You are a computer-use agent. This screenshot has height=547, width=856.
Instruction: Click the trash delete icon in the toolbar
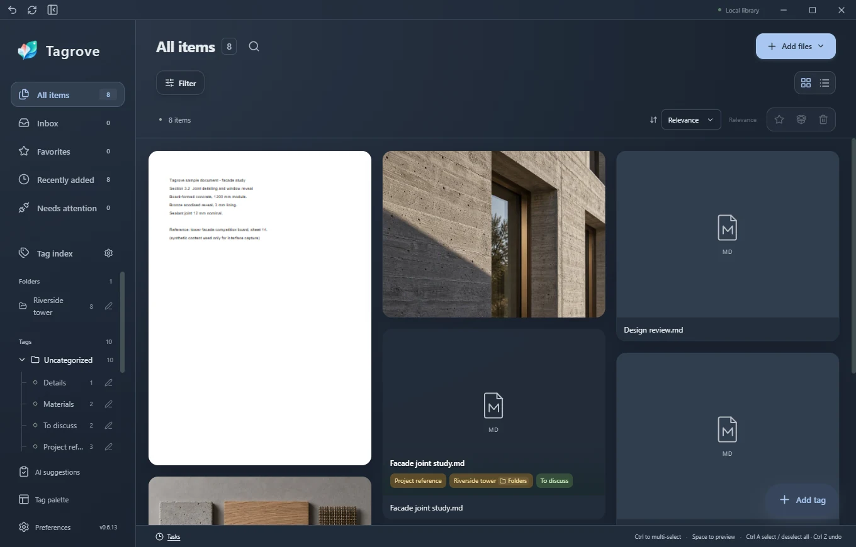(823, 119)
